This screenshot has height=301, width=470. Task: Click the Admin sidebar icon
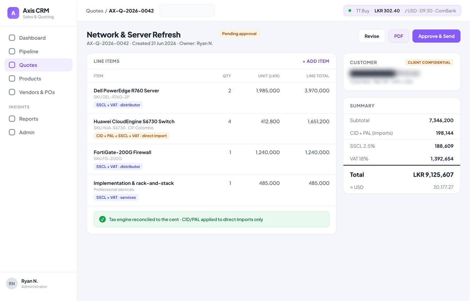12,132
